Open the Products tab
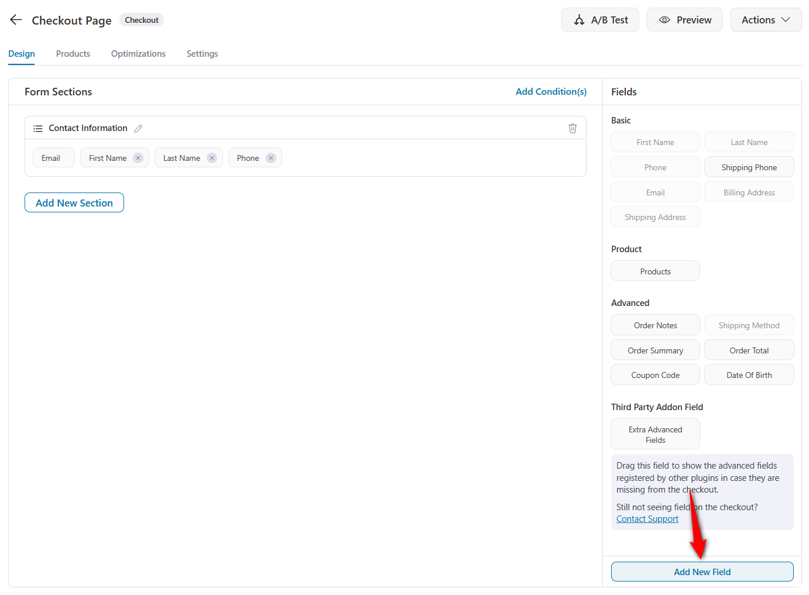This screenshot has height=595, width=809. [x=73, y=53]
